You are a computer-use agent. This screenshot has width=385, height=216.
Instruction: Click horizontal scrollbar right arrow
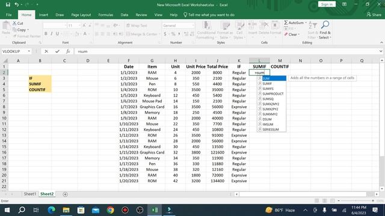(377, 194)
